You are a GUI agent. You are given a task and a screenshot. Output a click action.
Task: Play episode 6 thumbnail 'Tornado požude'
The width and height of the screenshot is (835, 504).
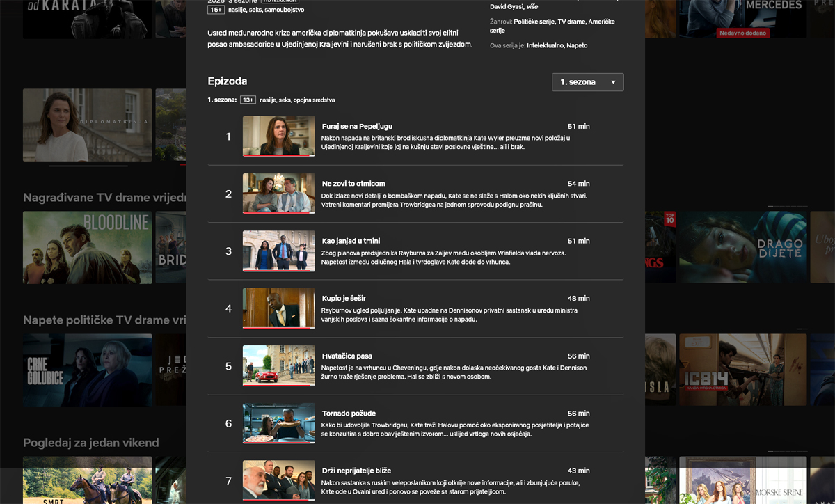click(x=278, y=423)
